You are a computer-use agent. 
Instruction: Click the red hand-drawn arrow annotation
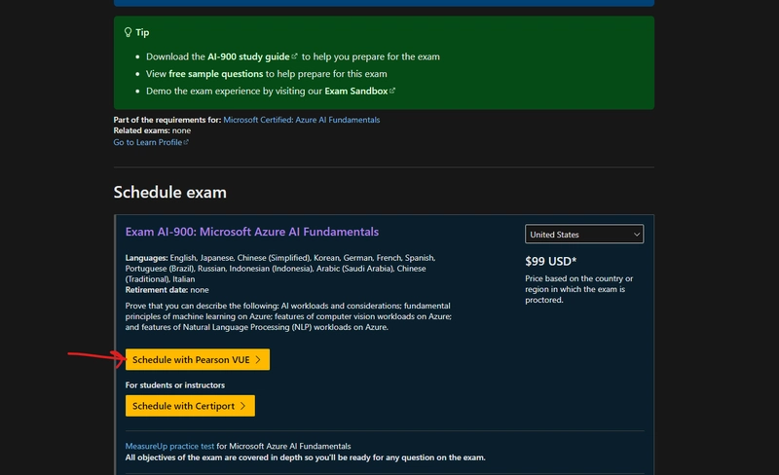pos(94,356)
